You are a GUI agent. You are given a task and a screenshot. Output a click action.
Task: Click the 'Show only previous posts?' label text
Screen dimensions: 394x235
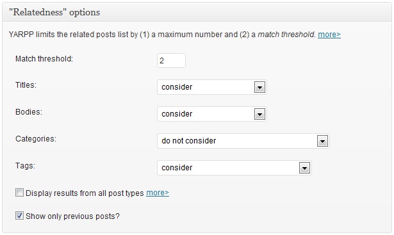click(72, 216)
